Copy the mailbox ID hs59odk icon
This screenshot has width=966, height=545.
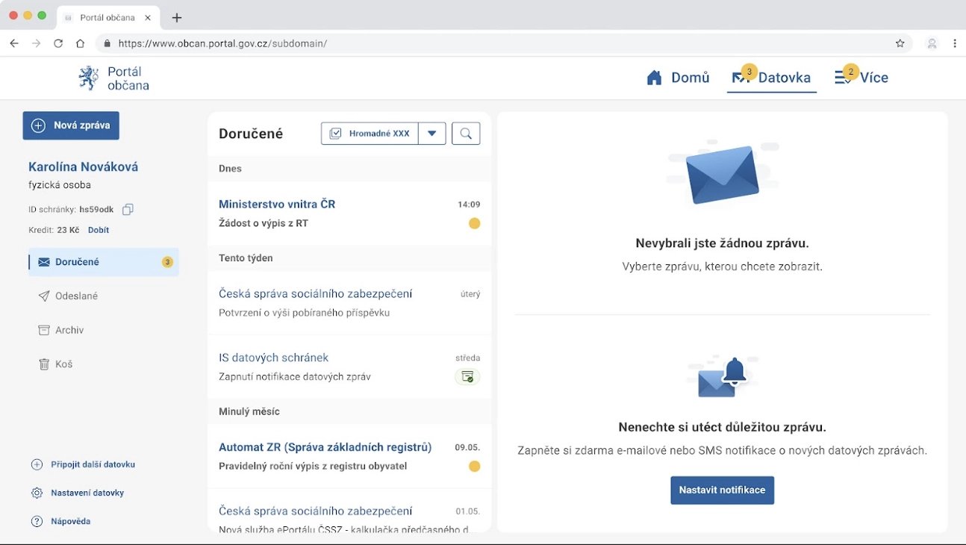click(x=128, y=210)
